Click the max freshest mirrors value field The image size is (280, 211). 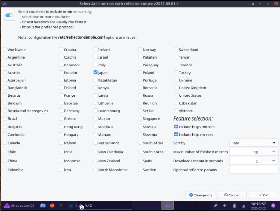pos(245,152)
